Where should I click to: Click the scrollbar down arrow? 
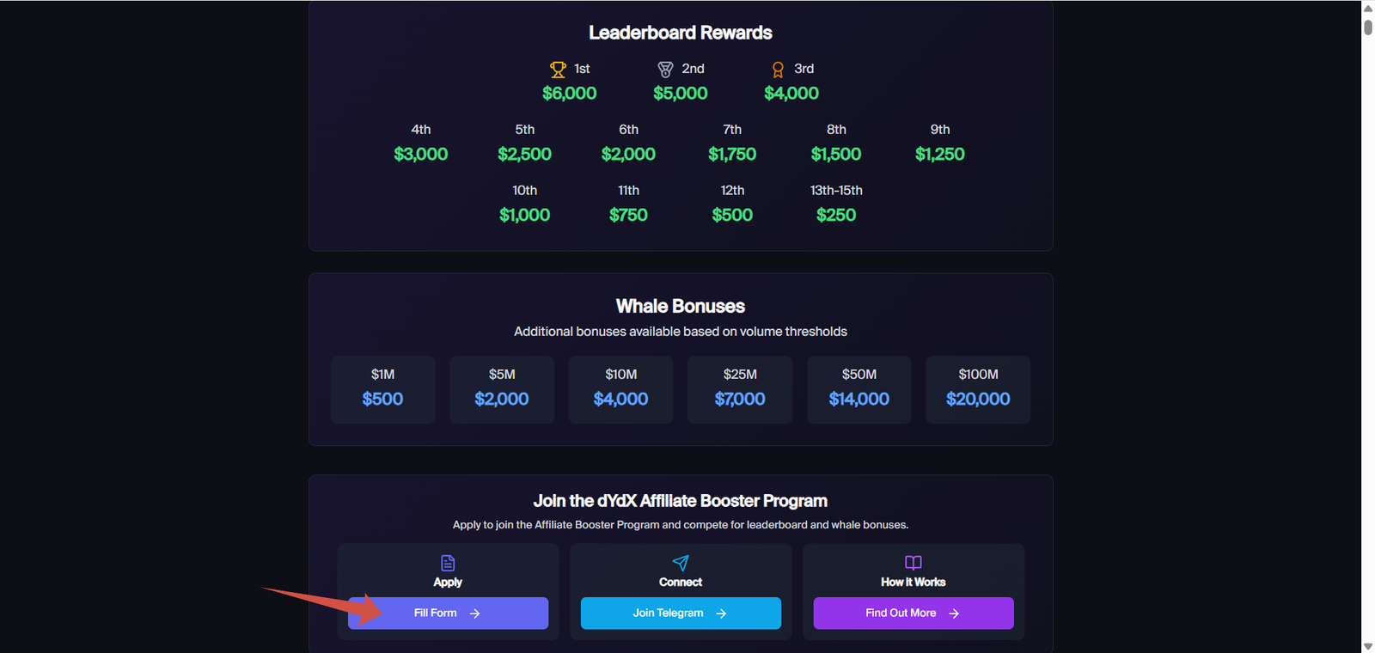(x=1368, y=646)
